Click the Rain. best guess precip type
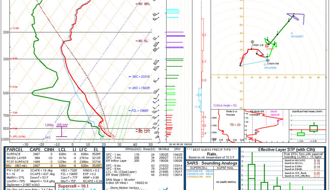 (212, 154)
